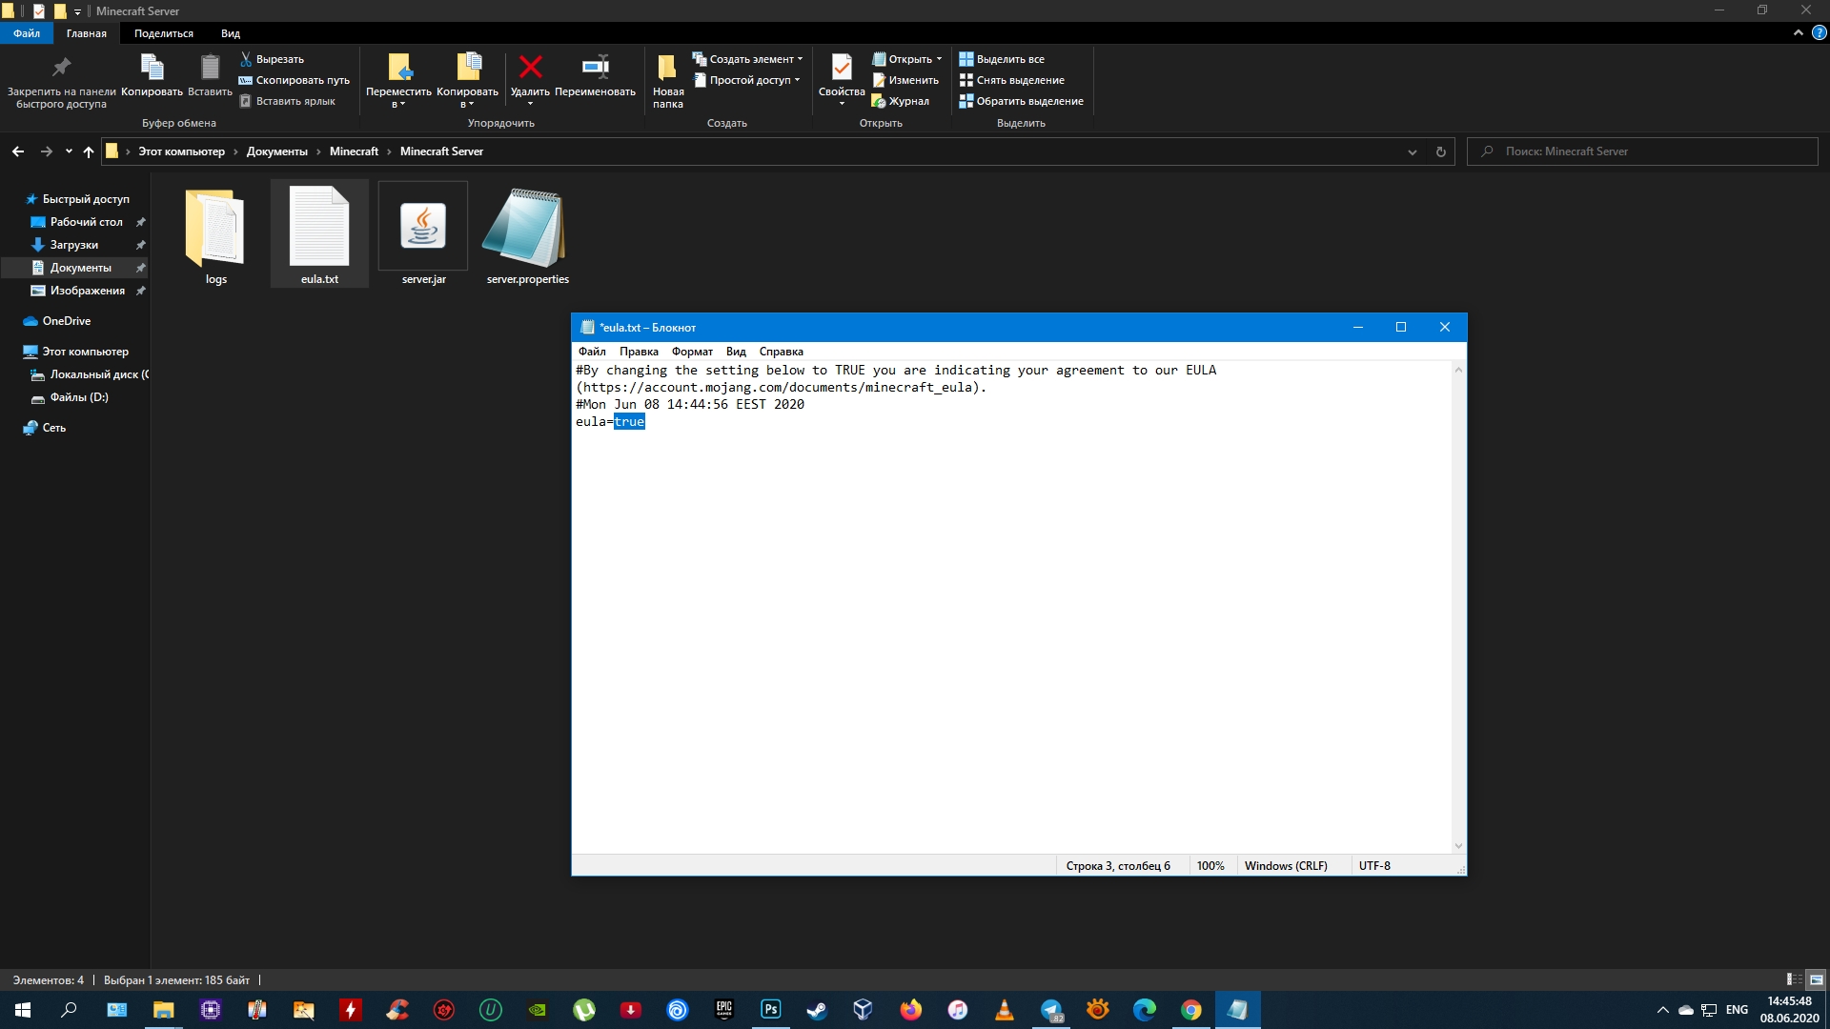The image size is (1830, 1029).
Task: Open the VLC taskbar icon
Action: [1004, 1009]
